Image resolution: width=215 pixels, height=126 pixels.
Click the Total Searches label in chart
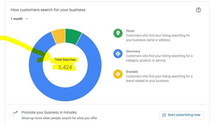click(x=65, y=60)
